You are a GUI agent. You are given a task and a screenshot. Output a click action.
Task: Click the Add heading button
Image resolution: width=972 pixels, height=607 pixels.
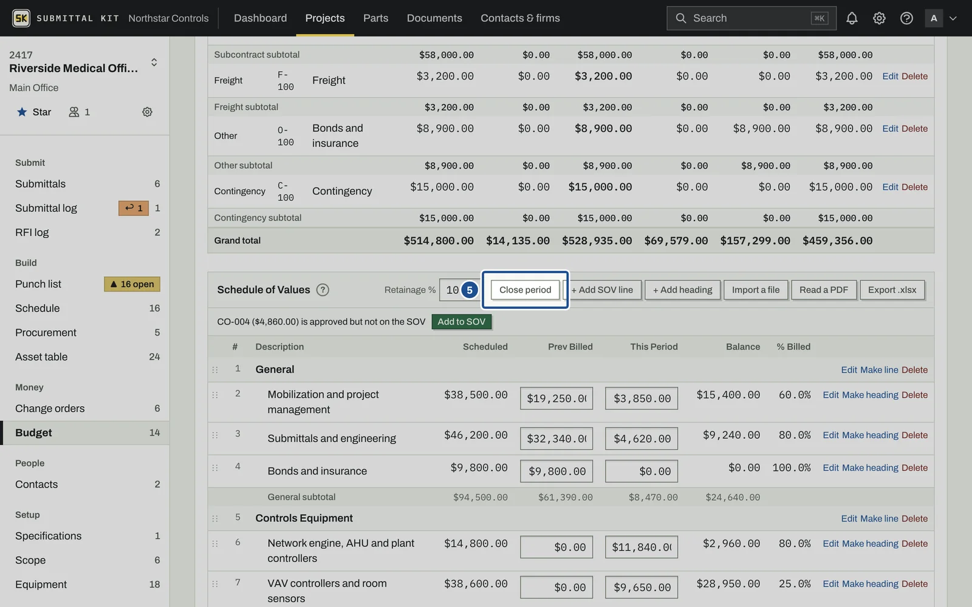pos(683,290)
